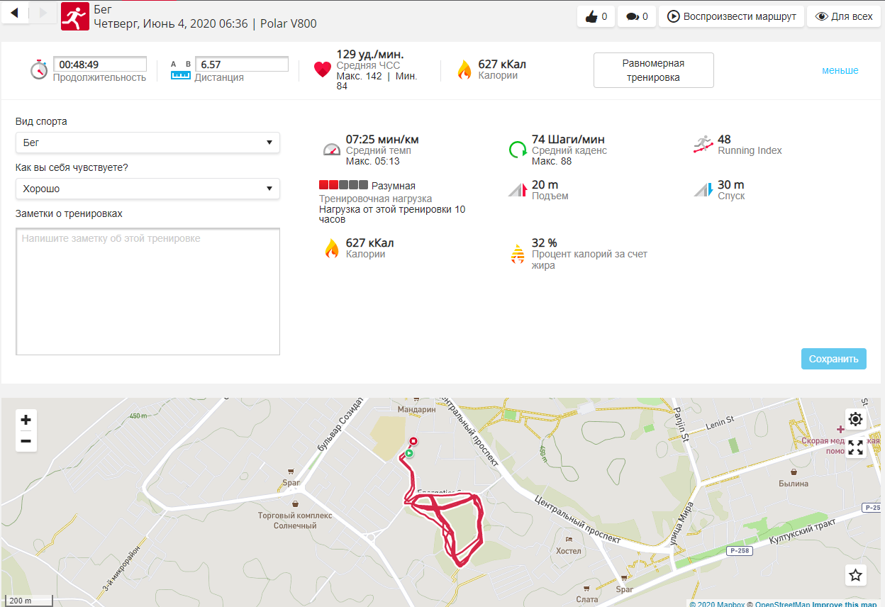Collapse details with меньше link

(840, 70)
